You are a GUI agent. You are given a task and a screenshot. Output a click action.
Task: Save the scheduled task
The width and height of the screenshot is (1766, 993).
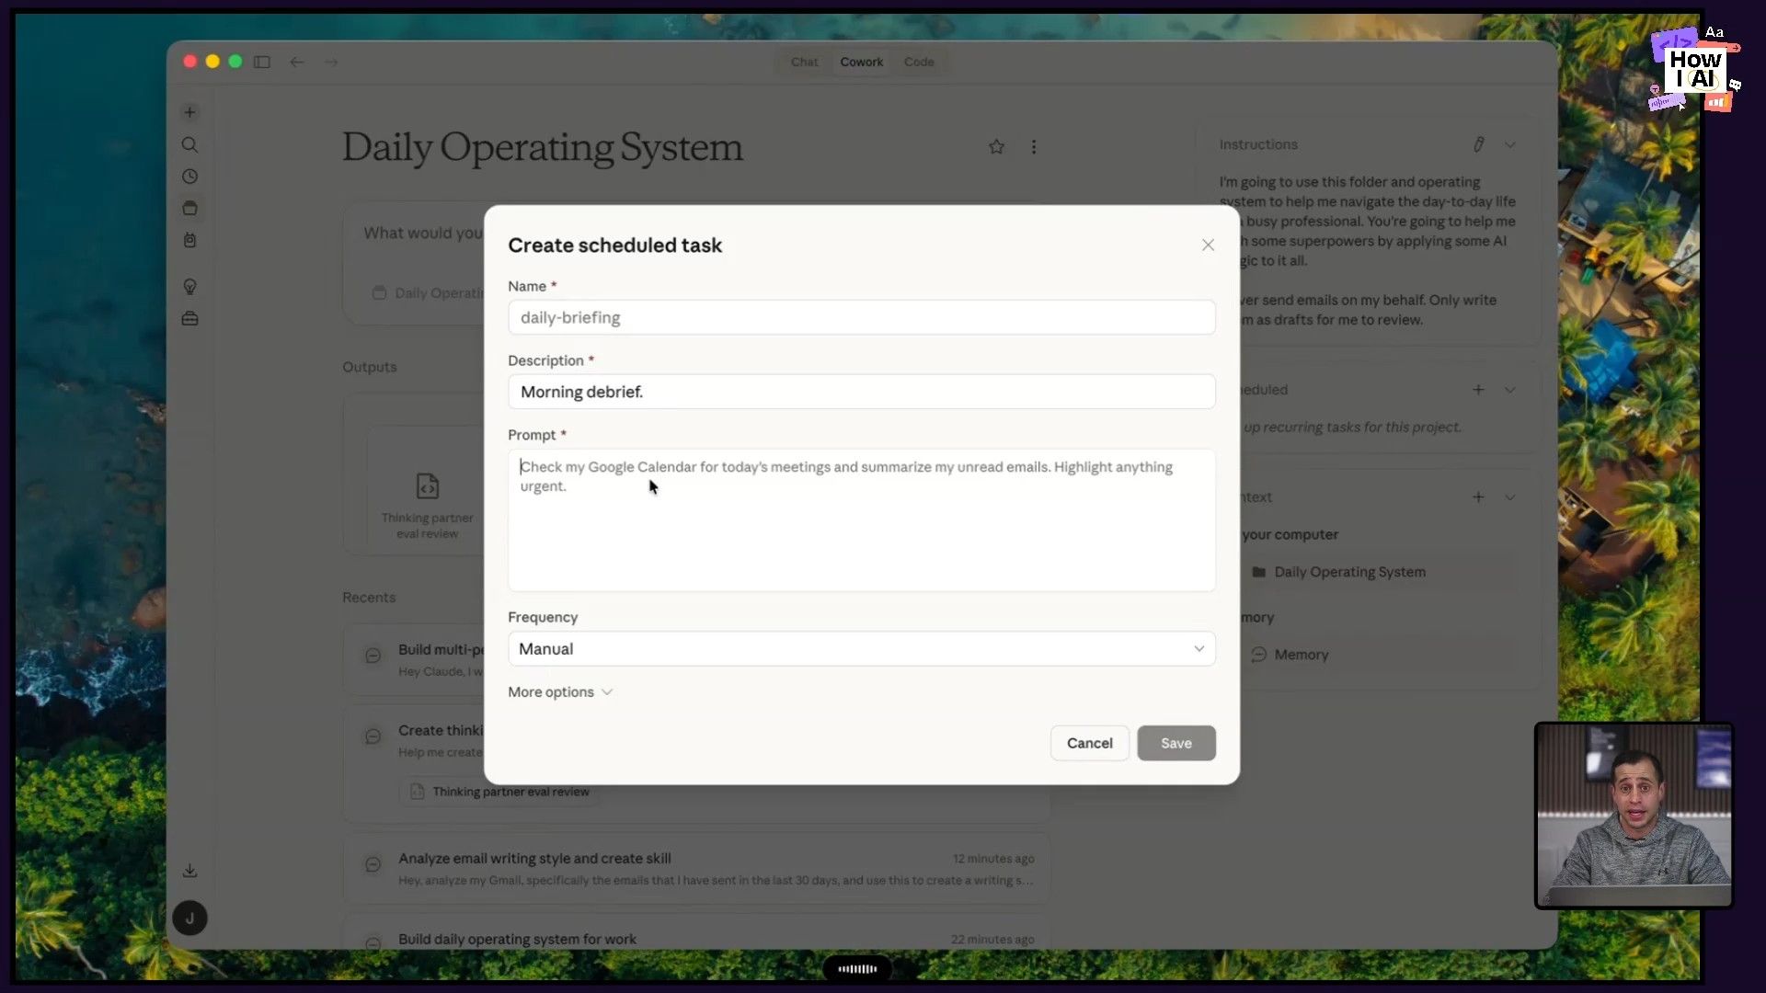click(1175, 743)
